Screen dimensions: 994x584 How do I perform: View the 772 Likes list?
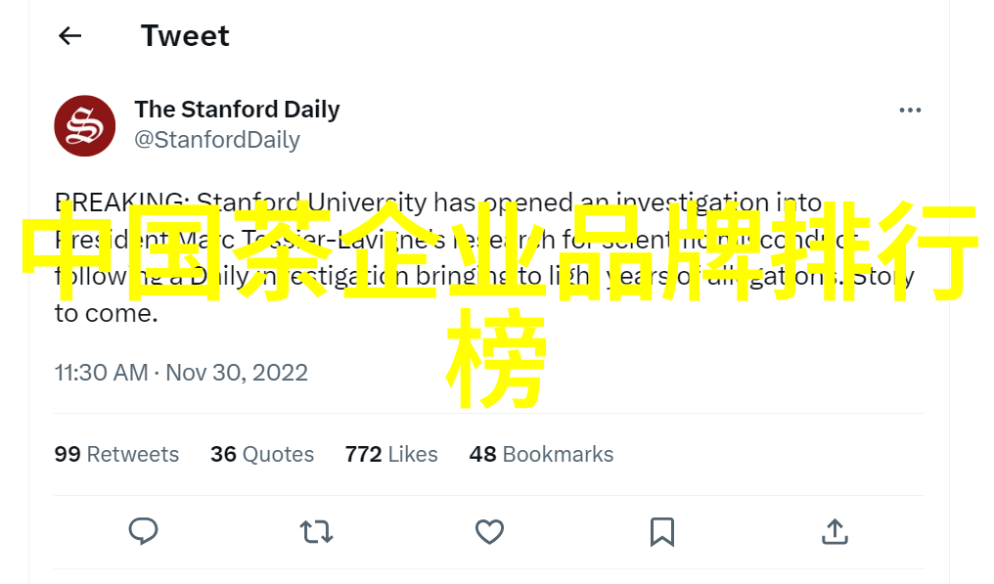[390, 455]
